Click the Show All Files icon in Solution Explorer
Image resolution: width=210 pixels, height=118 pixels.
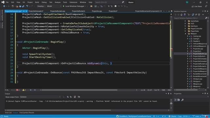(x=199, y=15)
